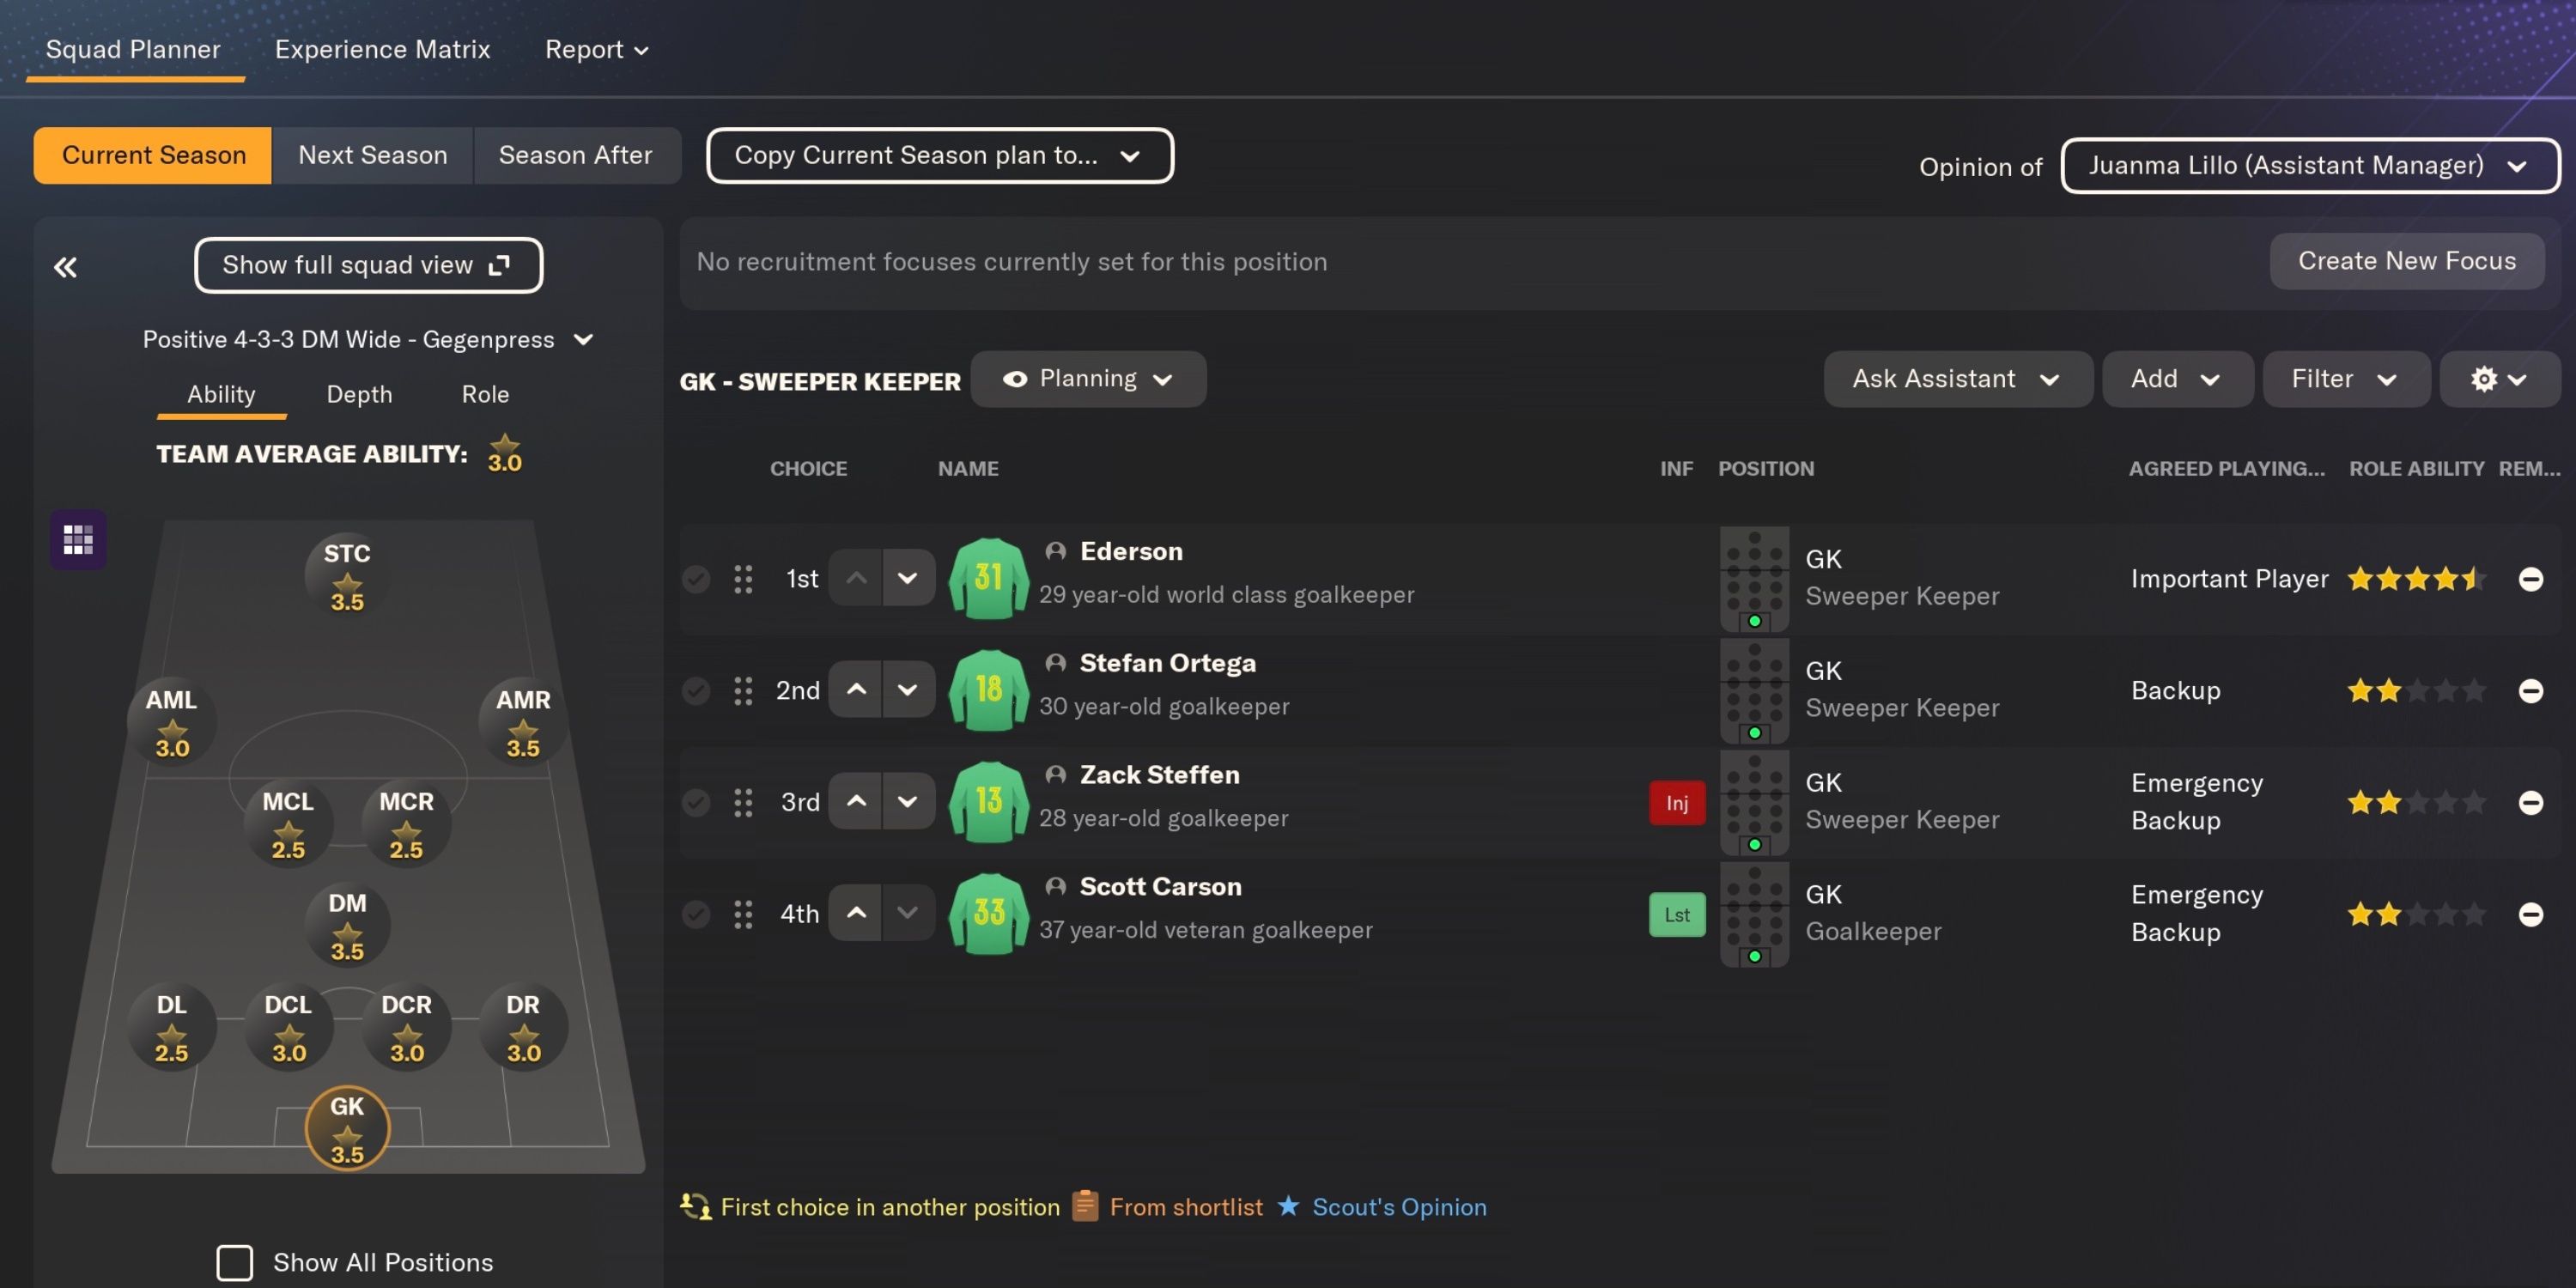Click Ederson's number 31 shirt icon

pos(988,578)
